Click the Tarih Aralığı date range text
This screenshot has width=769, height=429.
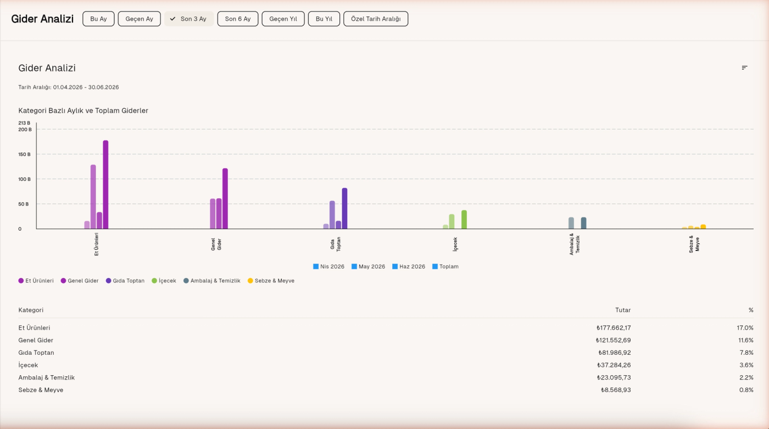69,87
